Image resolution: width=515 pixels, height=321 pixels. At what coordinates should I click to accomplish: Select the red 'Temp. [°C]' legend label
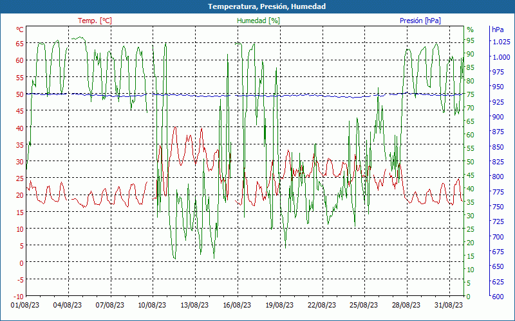[x=95, y=21]
